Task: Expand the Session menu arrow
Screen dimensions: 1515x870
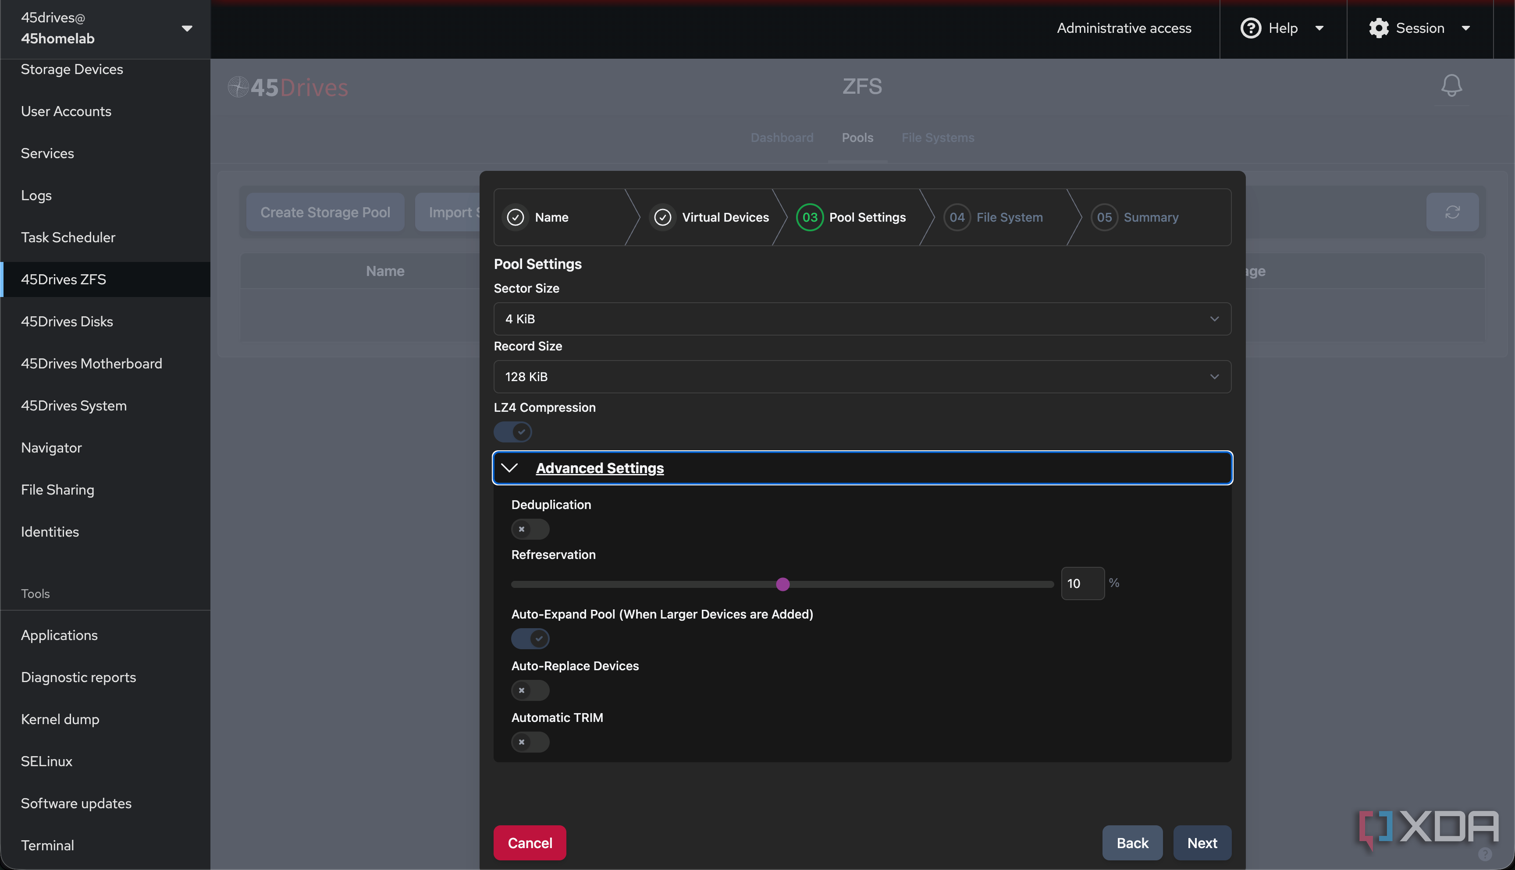Action: coord(1465,28)
